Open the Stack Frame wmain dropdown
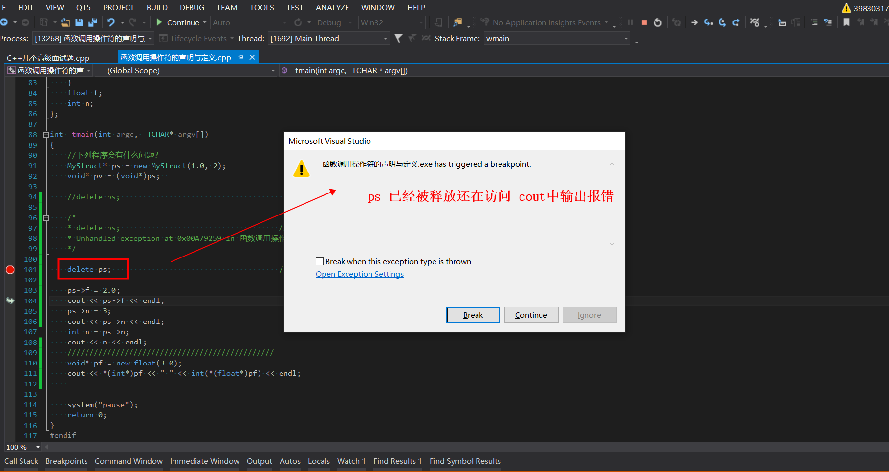Viewport: 889px width, 472px height. point(626,38)
